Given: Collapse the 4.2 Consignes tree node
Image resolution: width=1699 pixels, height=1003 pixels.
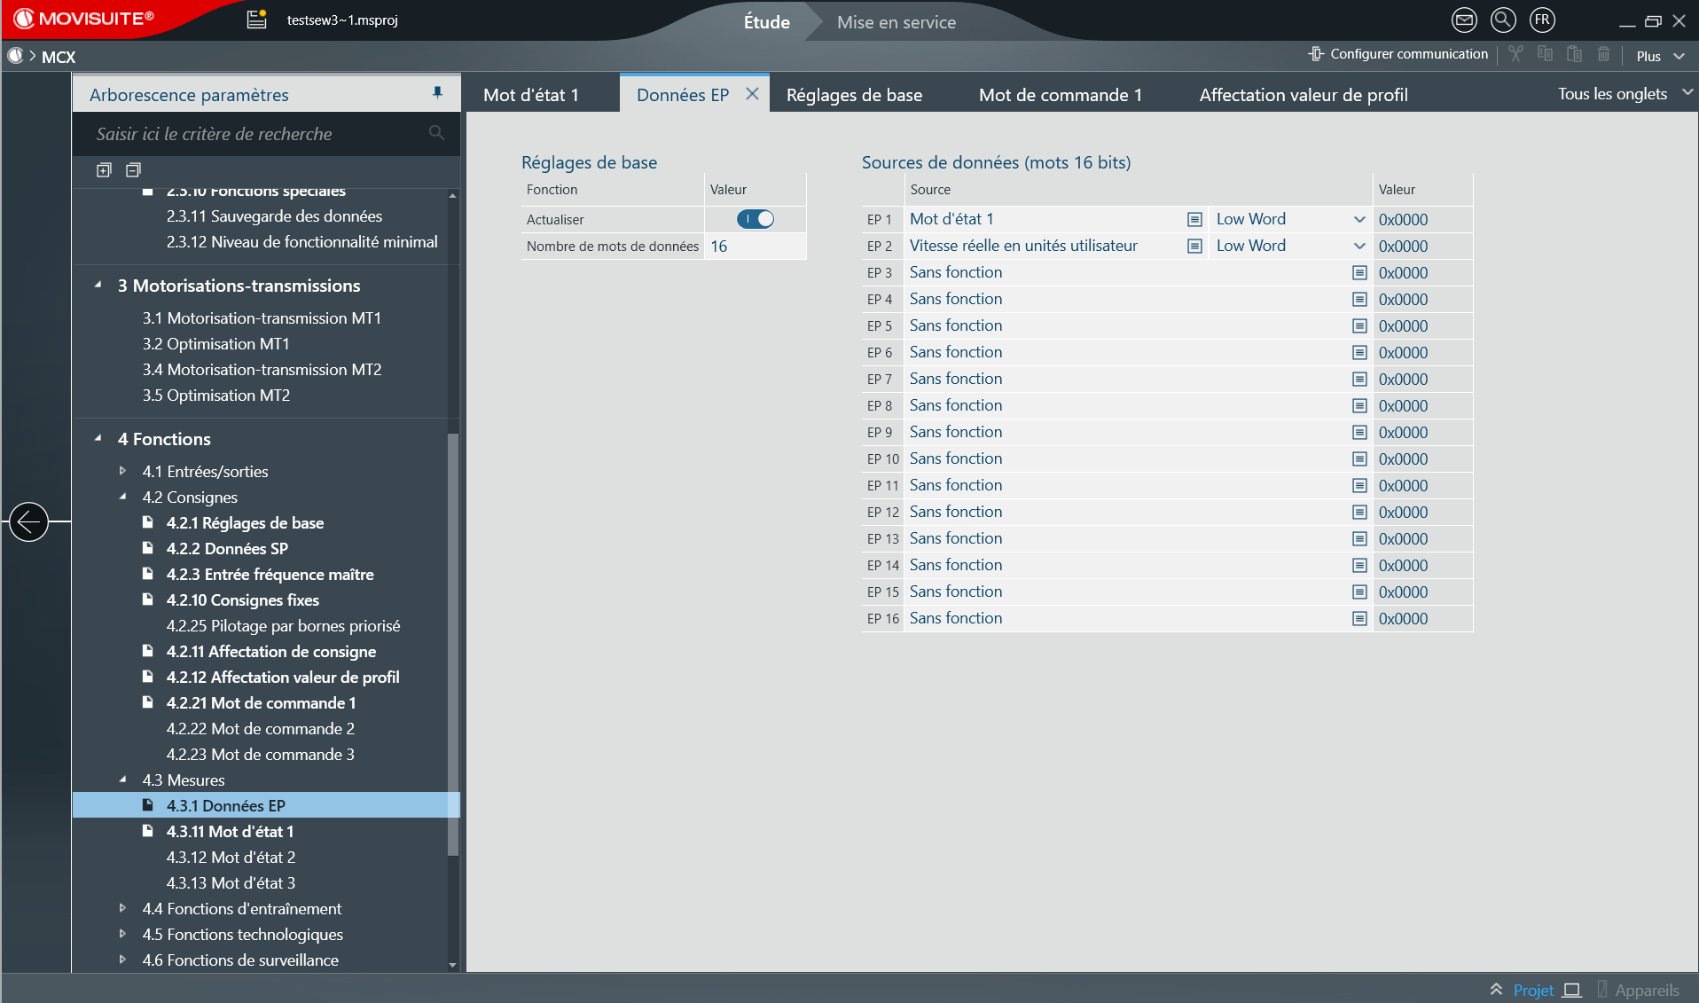Looking at the screenshot, I should (123, 497).
